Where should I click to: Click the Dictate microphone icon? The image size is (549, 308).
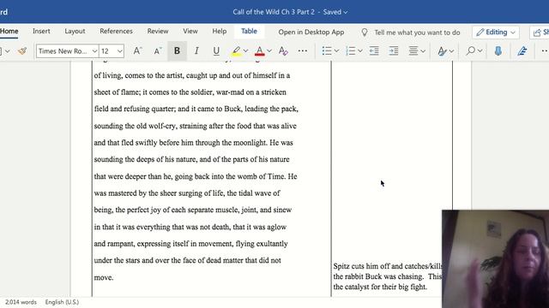tap(498, 51)
